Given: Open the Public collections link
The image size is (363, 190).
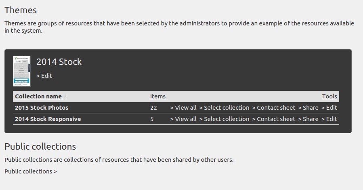Looking at the screenshot, I should [x=31, y=171].
